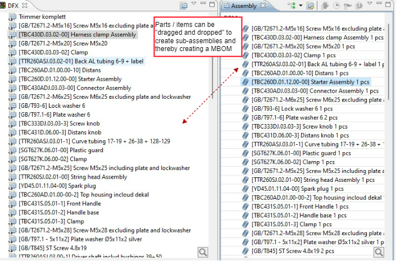
Task: Click the part icon beside Trimmer komplett
Action: point(12,17)
